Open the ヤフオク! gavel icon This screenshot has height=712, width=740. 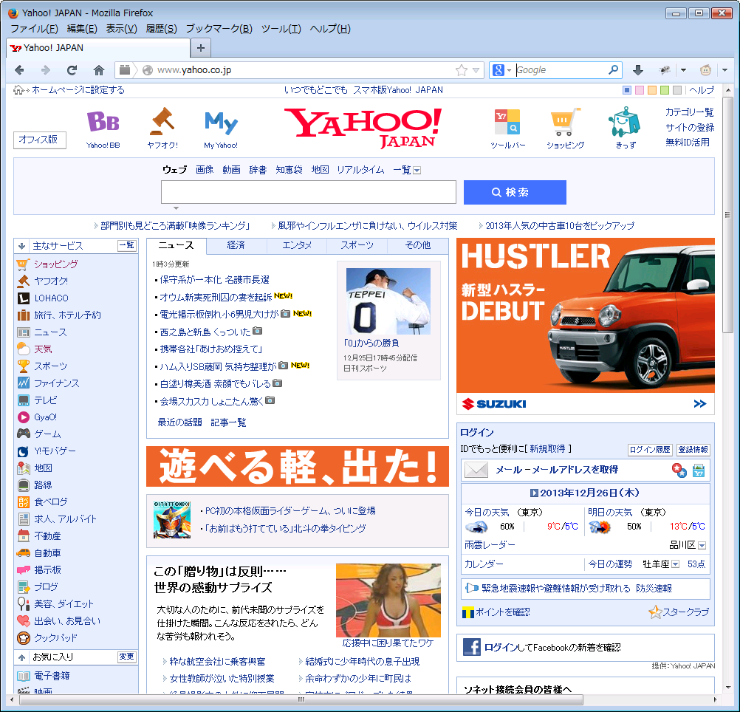click(162, 121)
